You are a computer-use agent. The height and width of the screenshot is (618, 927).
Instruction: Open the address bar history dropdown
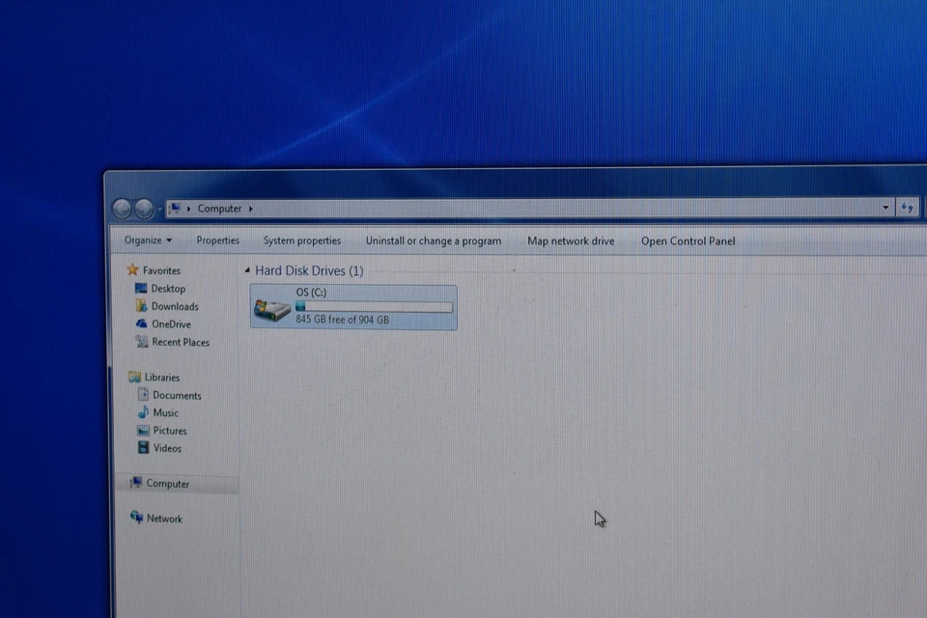pyautogui.click(x=885, y=208)
